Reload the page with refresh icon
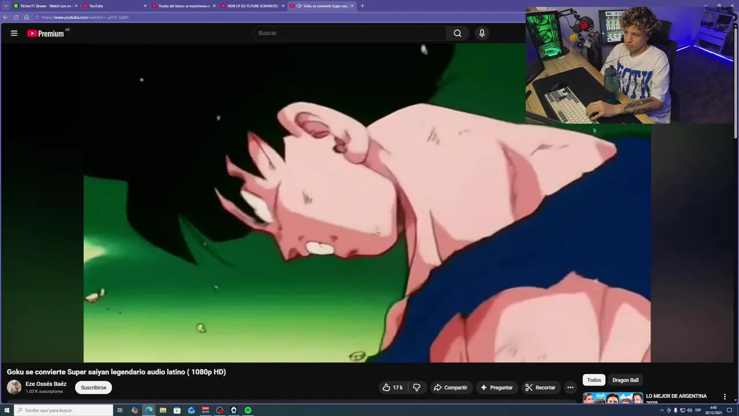 (16, 17)
